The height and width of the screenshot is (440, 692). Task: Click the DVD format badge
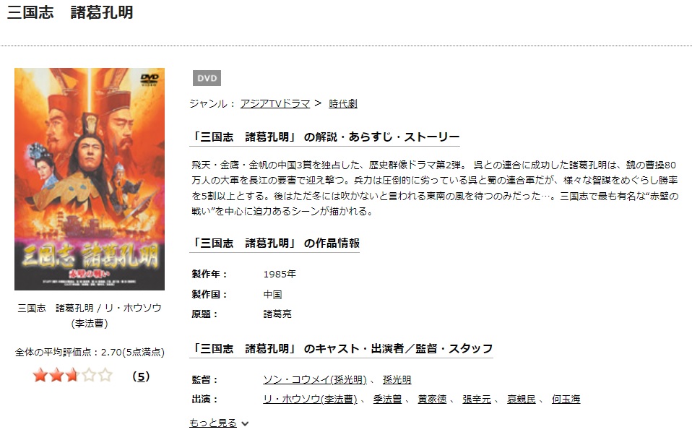click(207, 78)
